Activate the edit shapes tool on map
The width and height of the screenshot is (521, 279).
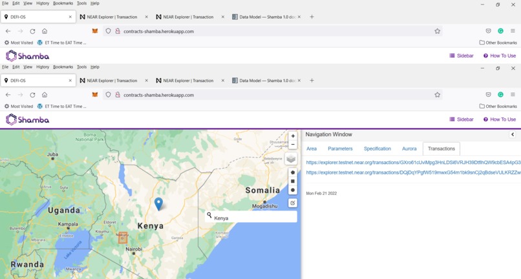pyautogui.click(x=293, y=203)
